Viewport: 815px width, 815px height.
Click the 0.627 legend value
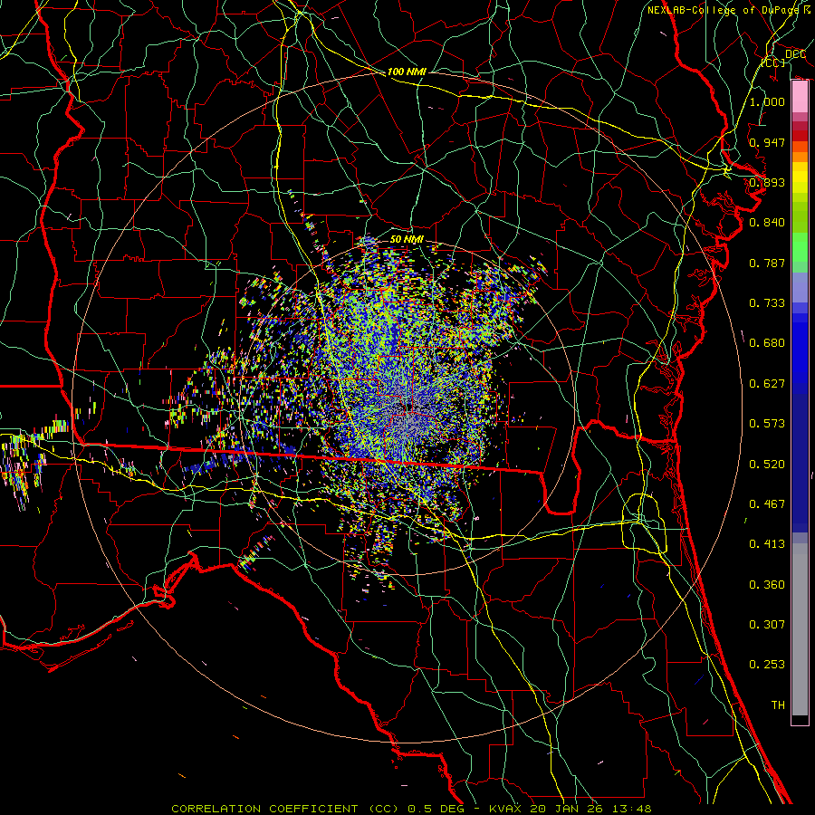(x=767, y=383)
